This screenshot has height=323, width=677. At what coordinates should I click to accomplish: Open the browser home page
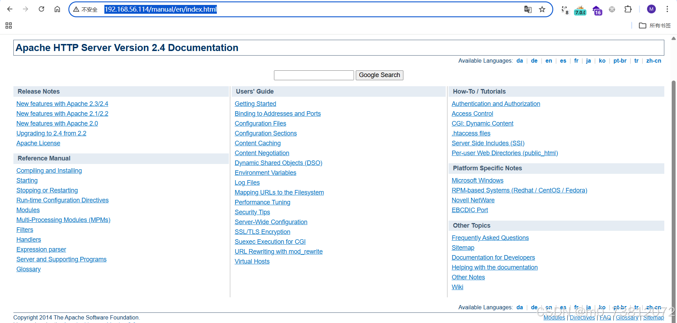pyautogui.click(x=57, y=9)
